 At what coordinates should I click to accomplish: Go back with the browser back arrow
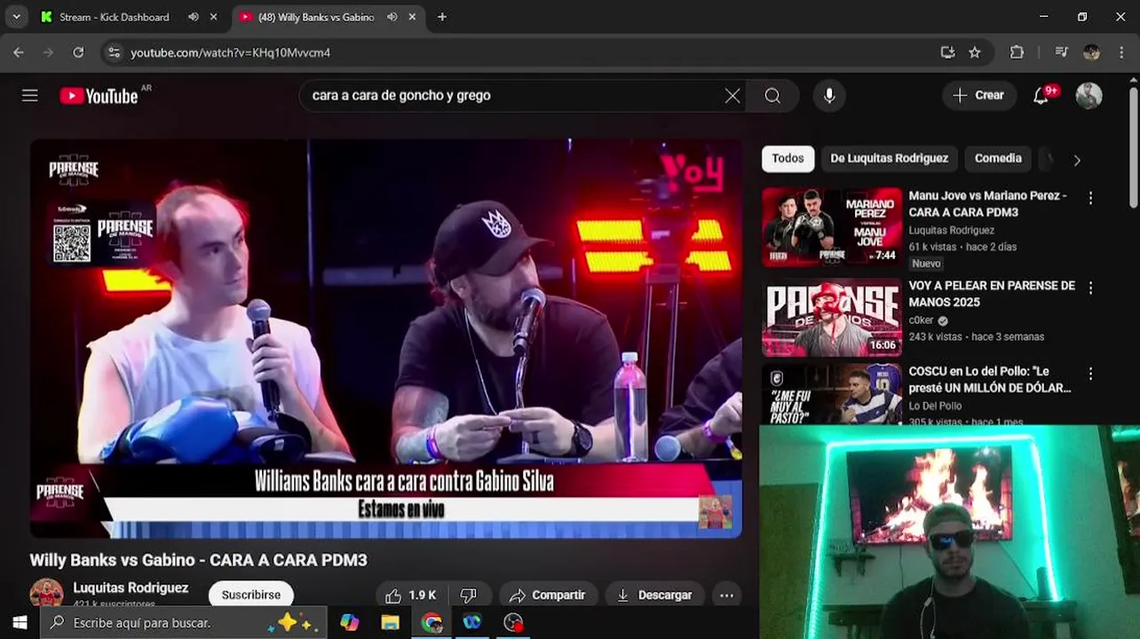pos(19,52)
